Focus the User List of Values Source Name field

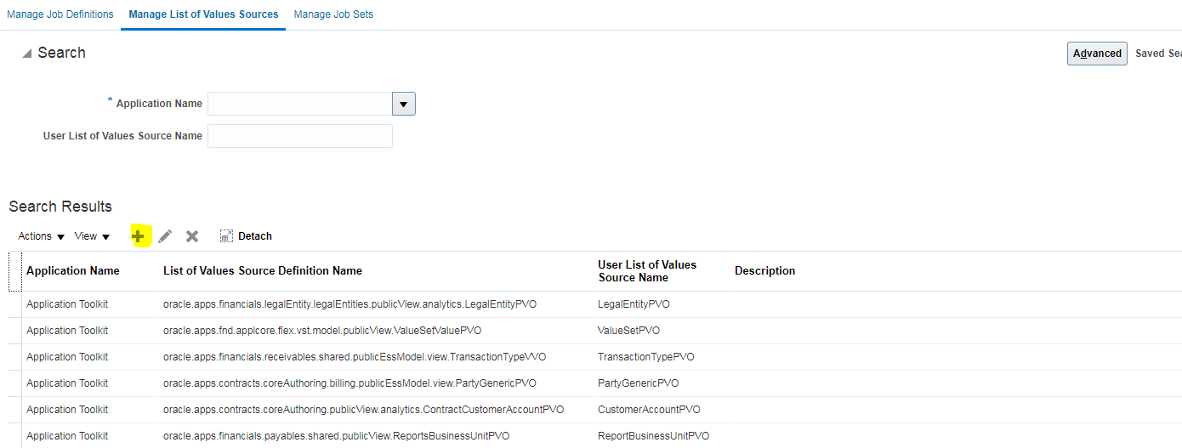(300, 136)
